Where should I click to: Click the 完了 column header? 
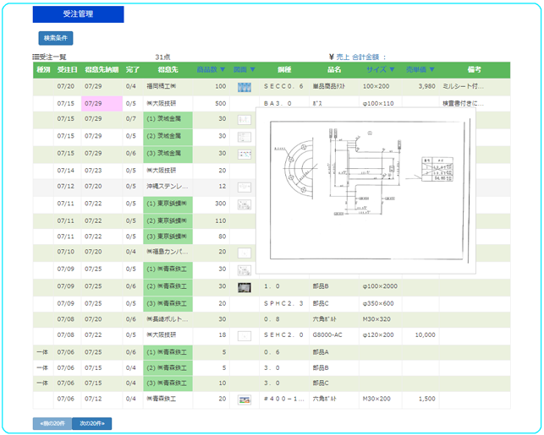(133, 69)
